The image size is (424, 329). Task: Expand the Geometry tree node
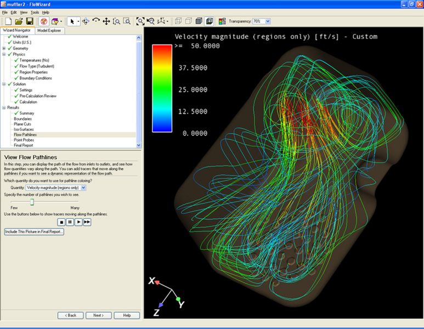tap(4, 48)
